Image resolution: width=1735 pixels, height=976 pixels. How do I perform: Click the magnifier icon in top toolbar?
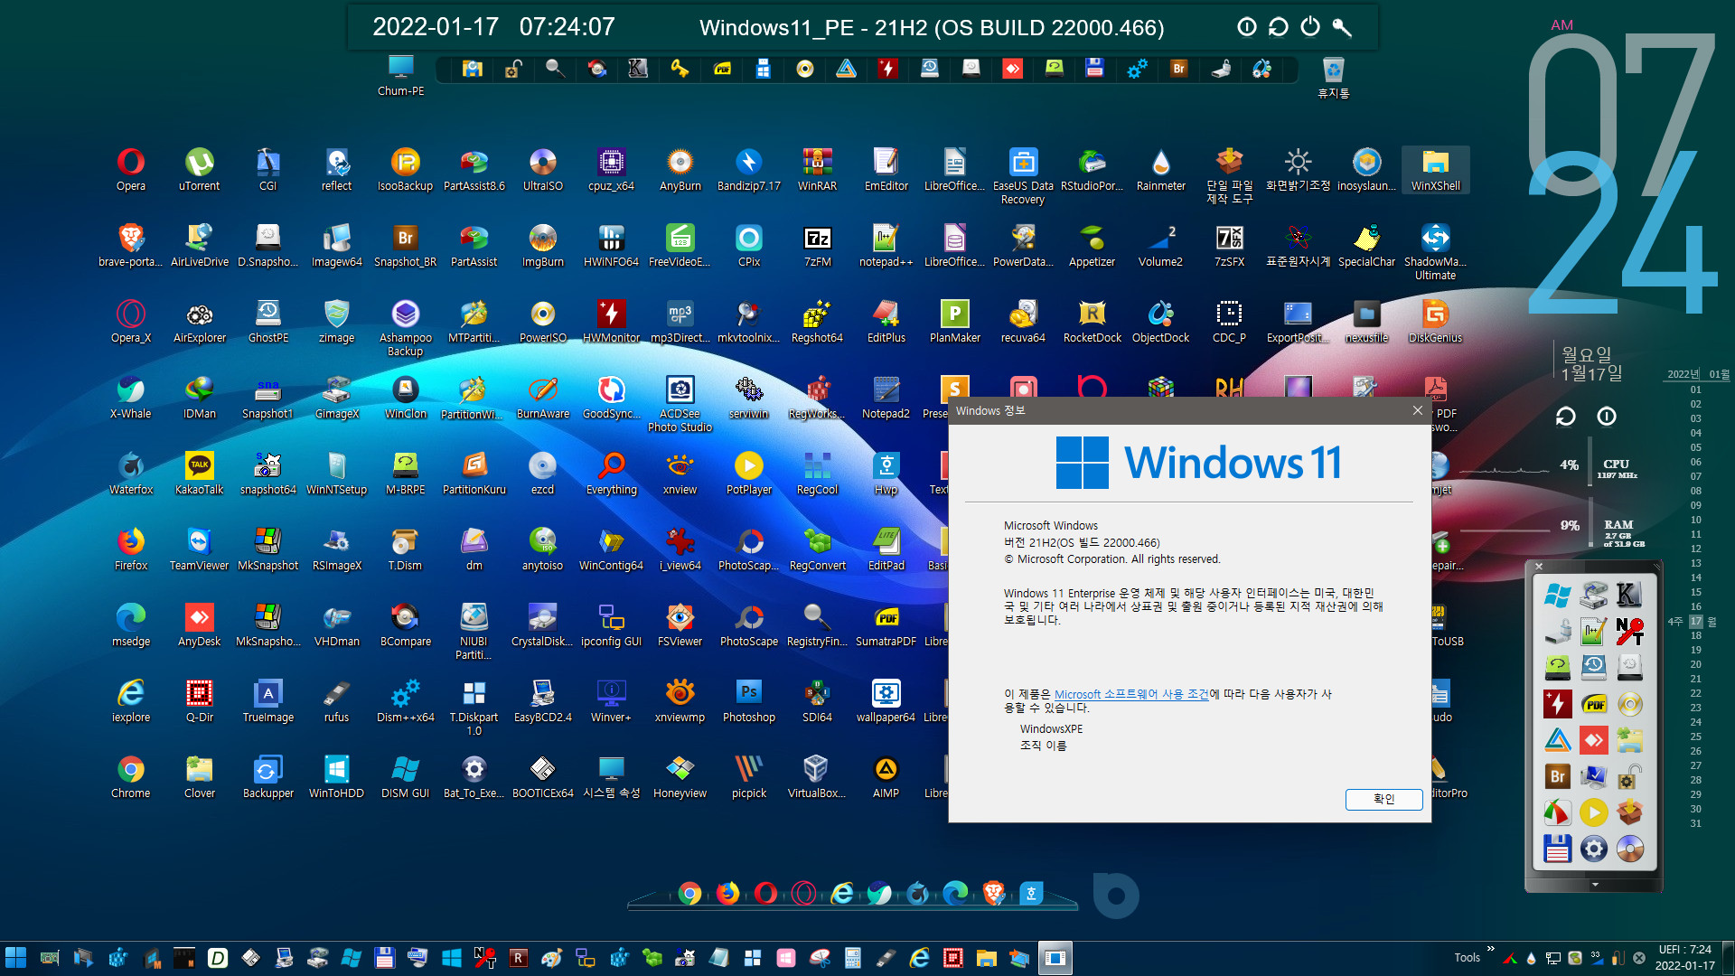(x=555, y=69)
